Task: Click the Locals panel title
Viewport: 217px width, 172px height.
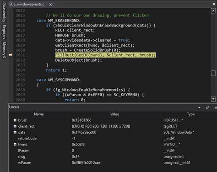Action: tap(14, 107)
